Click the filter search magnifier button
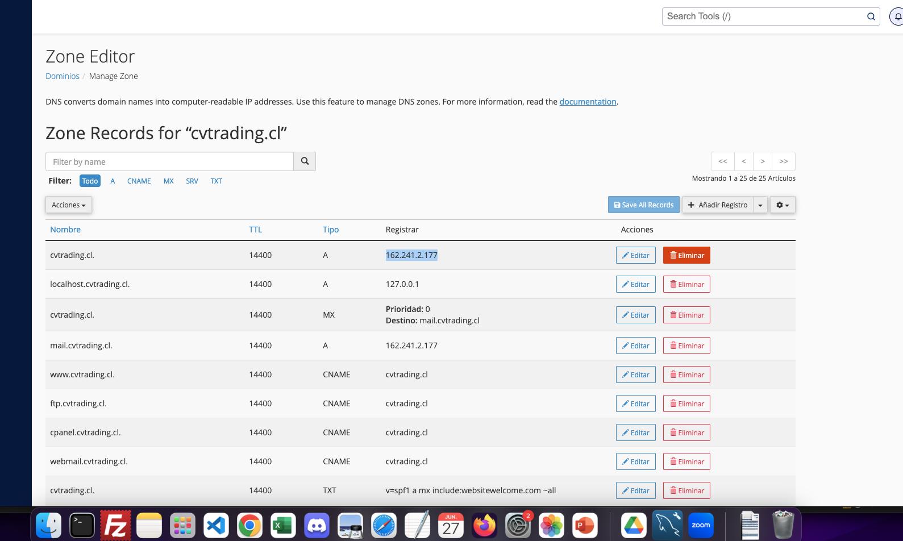903x541 pixels. coord(305,161)
